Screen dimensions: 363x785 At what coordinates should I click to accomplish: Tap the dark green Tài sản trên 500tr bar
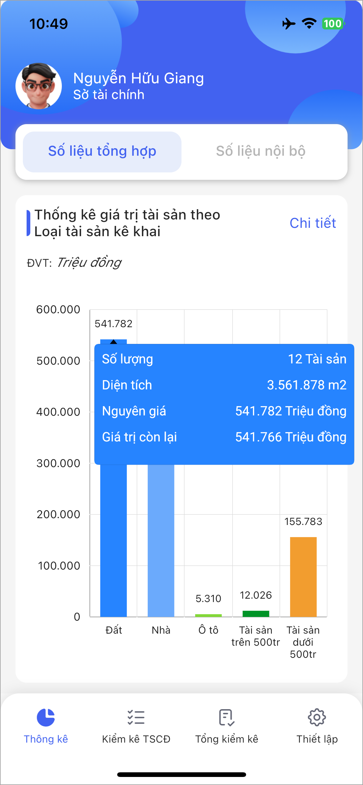[x=256, y=614]
